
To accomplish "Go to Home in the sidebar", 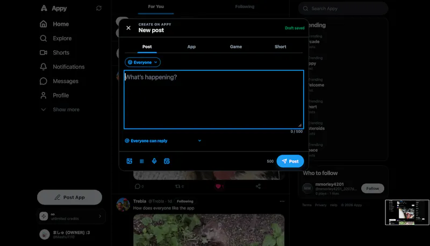I will [x=61, y=24].
